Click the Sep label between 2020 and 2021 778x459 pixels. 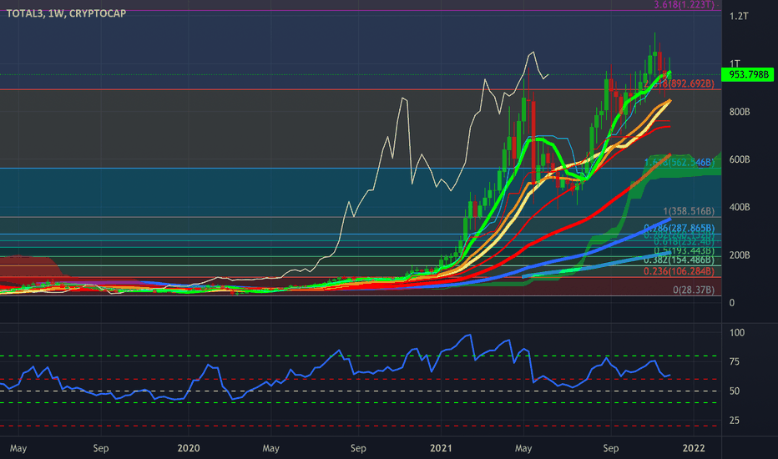358,448
